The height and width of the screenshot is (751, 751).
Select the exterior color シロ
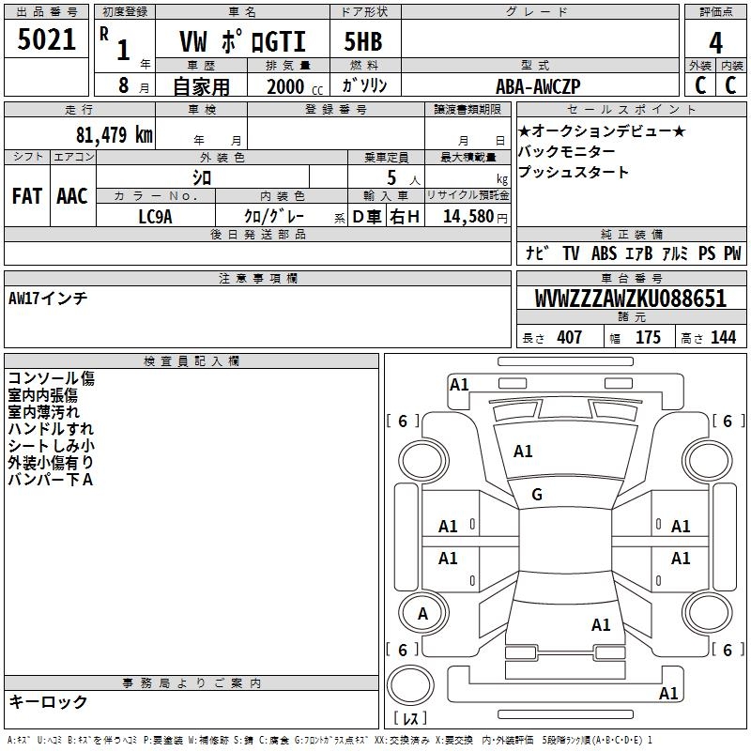point(202,177)
